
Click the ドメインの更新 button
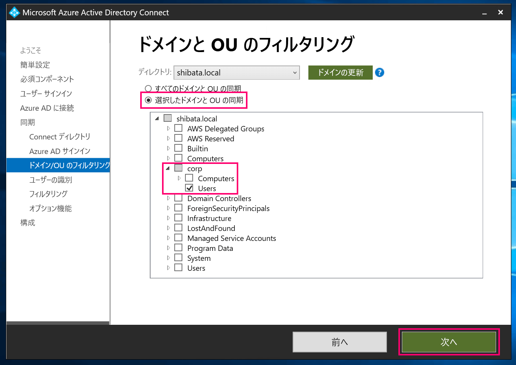(x=340, y=72)
